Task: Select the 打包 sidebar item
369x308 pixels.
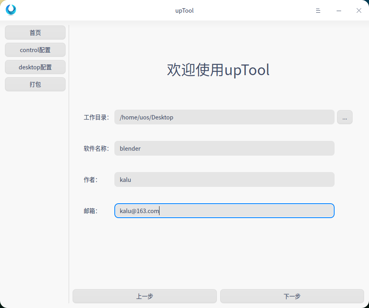Action: pyautogui.click(x=35, y=84)
